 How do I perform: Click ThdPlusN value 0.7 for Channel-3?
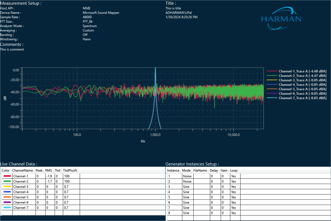pyautogui.click(x=71, y=186)
